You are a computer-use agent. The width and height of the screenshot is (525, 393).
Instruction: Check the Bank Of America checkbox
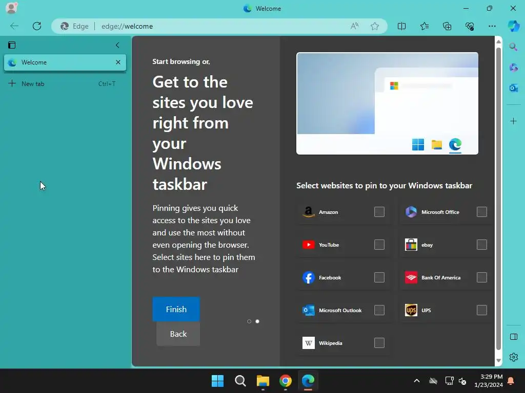[481, 277]
